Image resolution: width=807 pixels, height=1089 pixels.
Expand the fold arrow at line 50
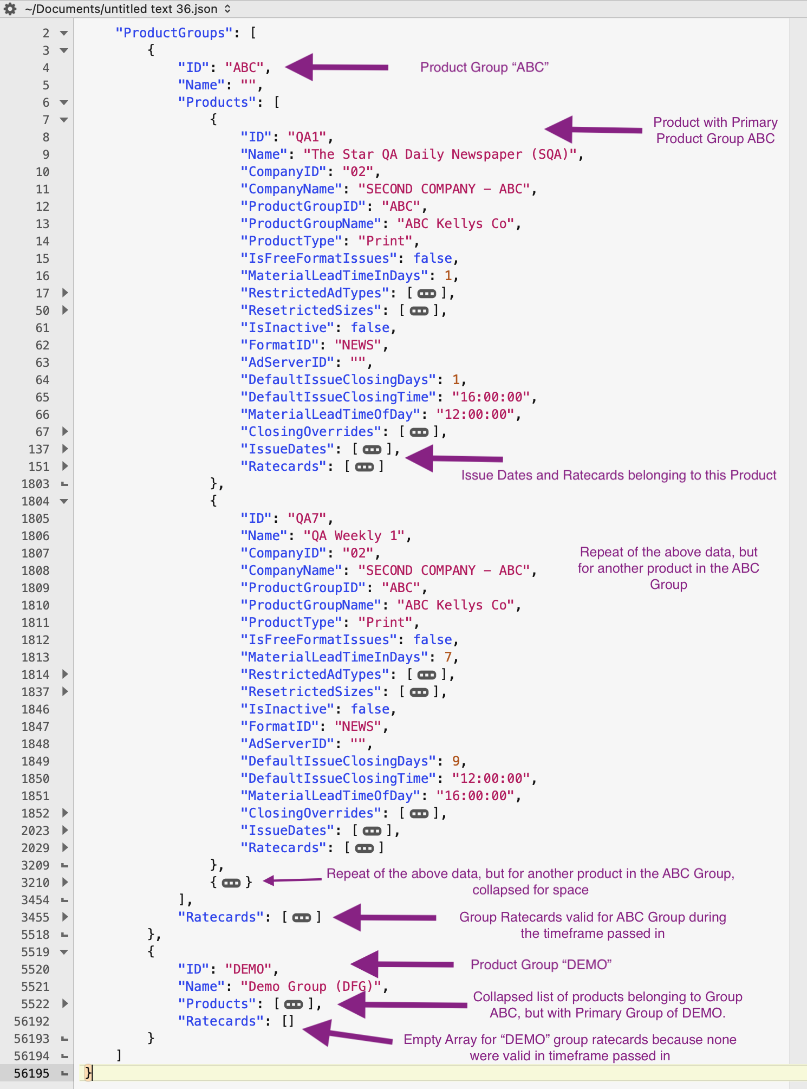tap(65, 310)
